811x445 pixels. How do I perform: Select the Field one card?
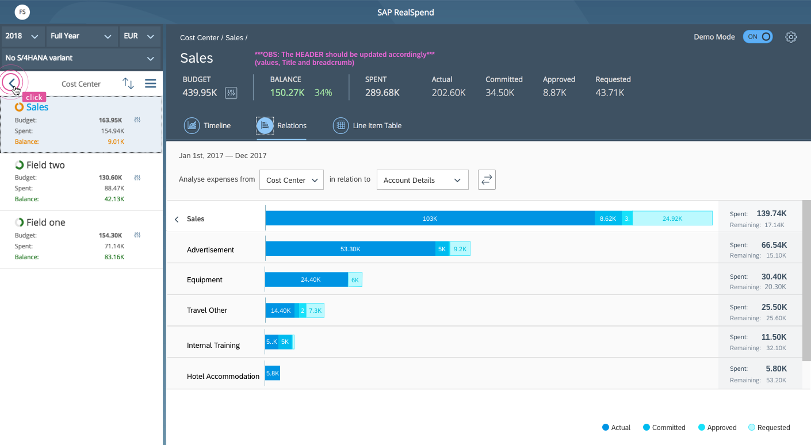[81, 240]
